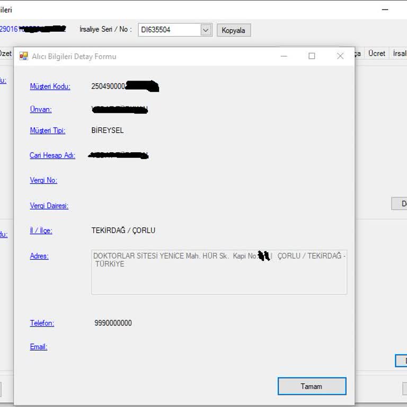Click the Alıcı Bilgileri form title icon

click(x=23, y=56)
